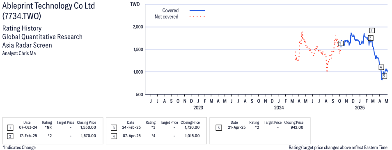Image resolution: width=392 pixels, height=150 pixels.
Task: Click the *4 rating for 07-Apr-25
Action: (x=153, y=136)
